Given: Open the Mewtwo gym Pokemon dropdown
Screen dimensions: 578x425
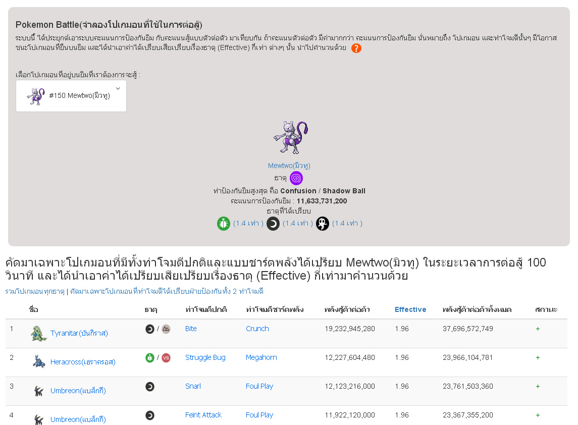Looking at the screenshot, I should tap(71, 96).
